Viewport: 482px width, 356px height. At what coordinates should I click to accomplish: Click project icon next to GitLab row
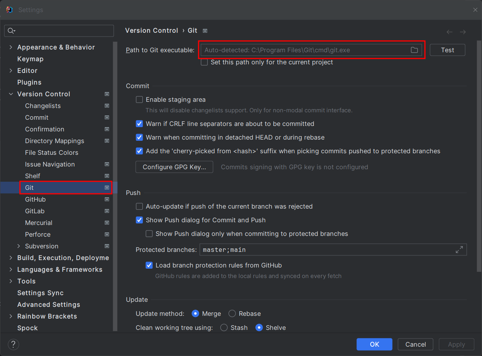(107, 211)
